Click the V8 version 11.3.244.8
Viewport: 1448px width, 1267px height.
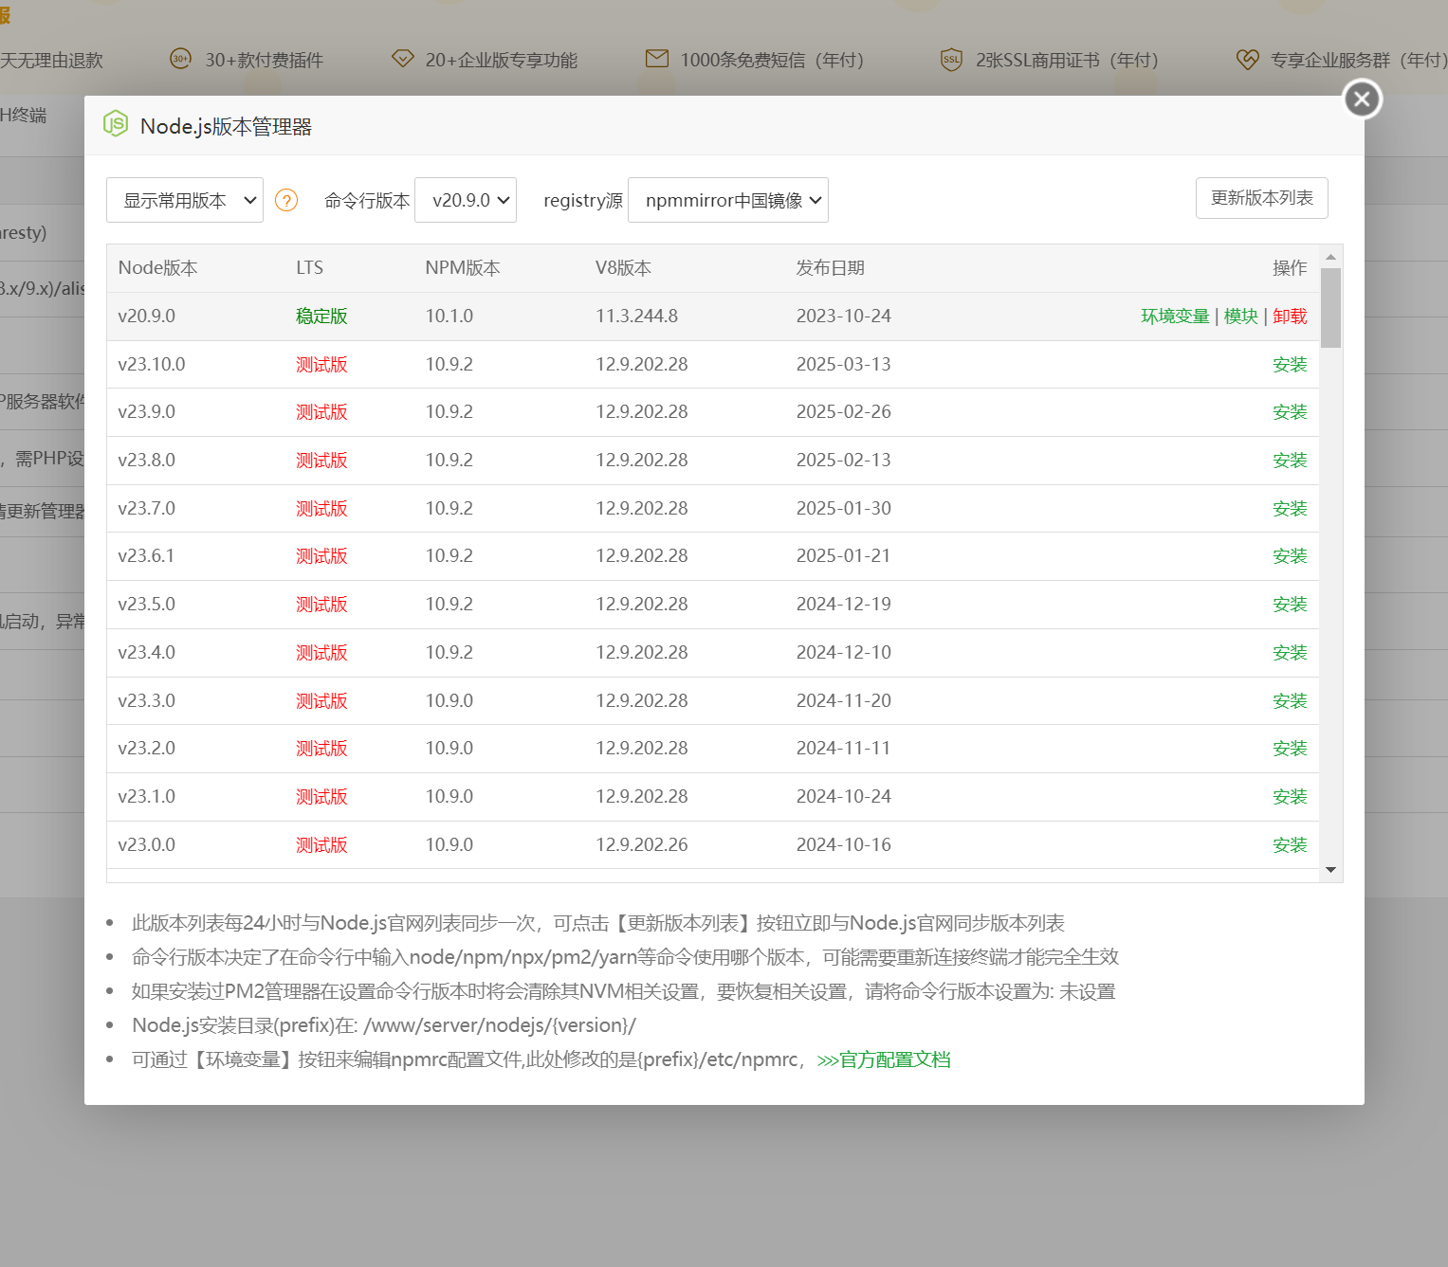coord(636,317)
